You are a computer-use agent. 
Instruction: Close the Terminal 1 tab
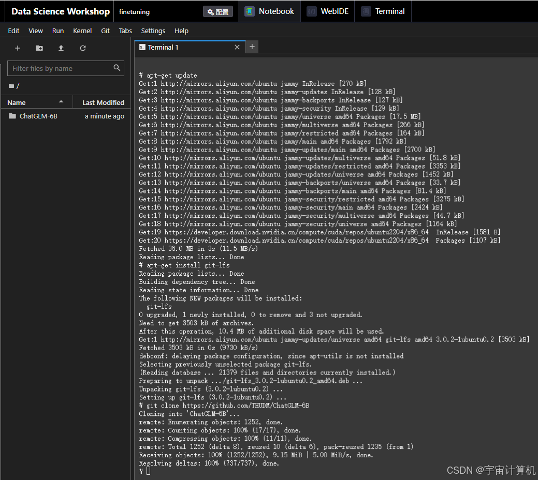tap(237, 47)
